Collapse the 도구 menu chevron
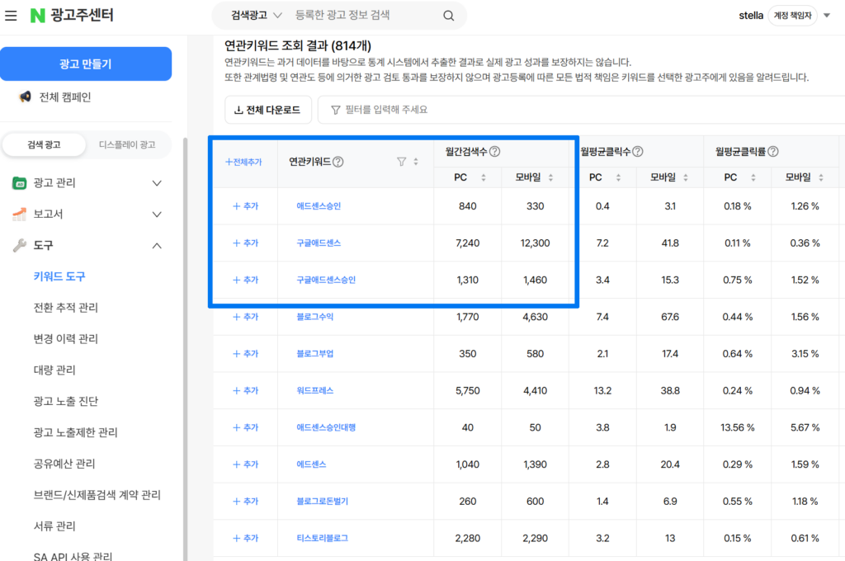 coord(157,246)
